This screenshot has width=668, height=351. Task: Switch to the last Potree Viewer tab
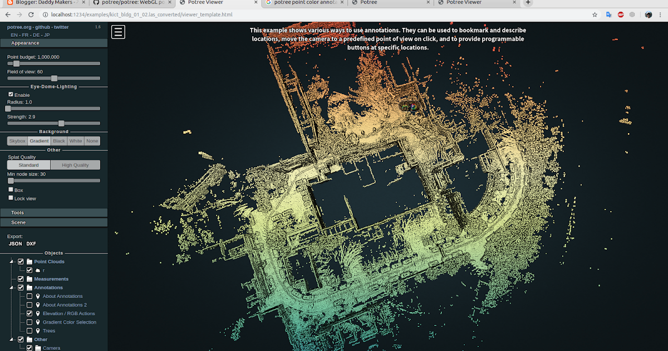[477, 3]
